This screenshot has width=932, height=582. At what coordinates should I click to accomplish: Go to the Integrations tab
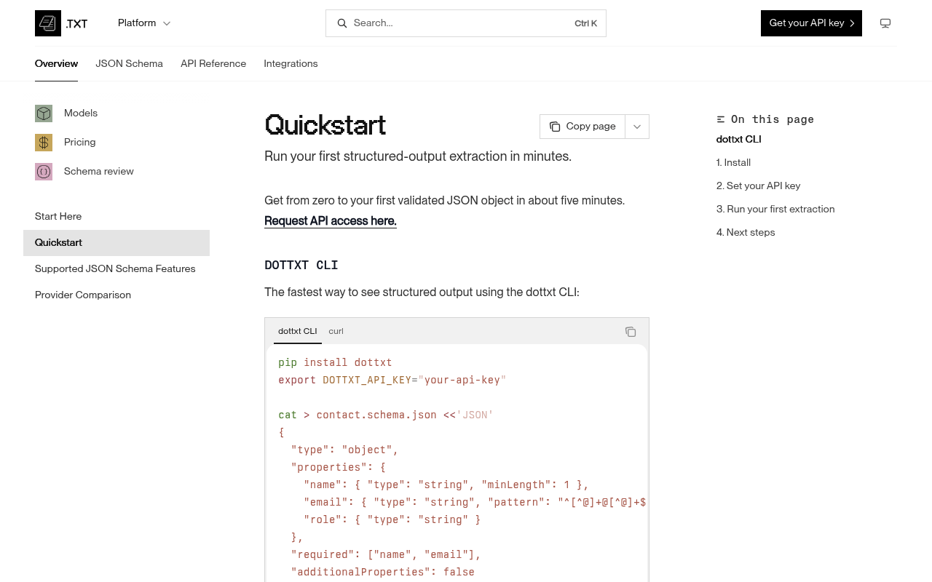(291, 64)
